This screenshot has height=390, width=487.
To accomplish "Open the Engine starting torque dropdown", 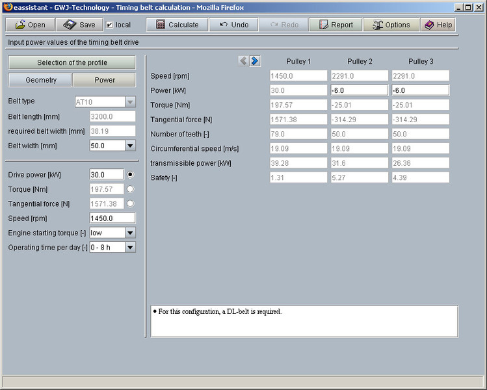I will (x=129, y=233).
